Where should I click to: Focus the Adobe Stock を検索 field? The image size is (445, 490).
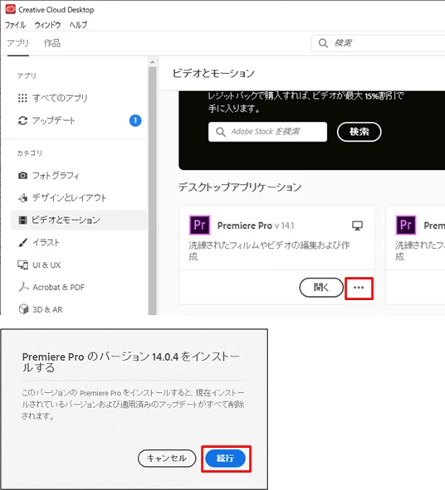tap(267, 132)
